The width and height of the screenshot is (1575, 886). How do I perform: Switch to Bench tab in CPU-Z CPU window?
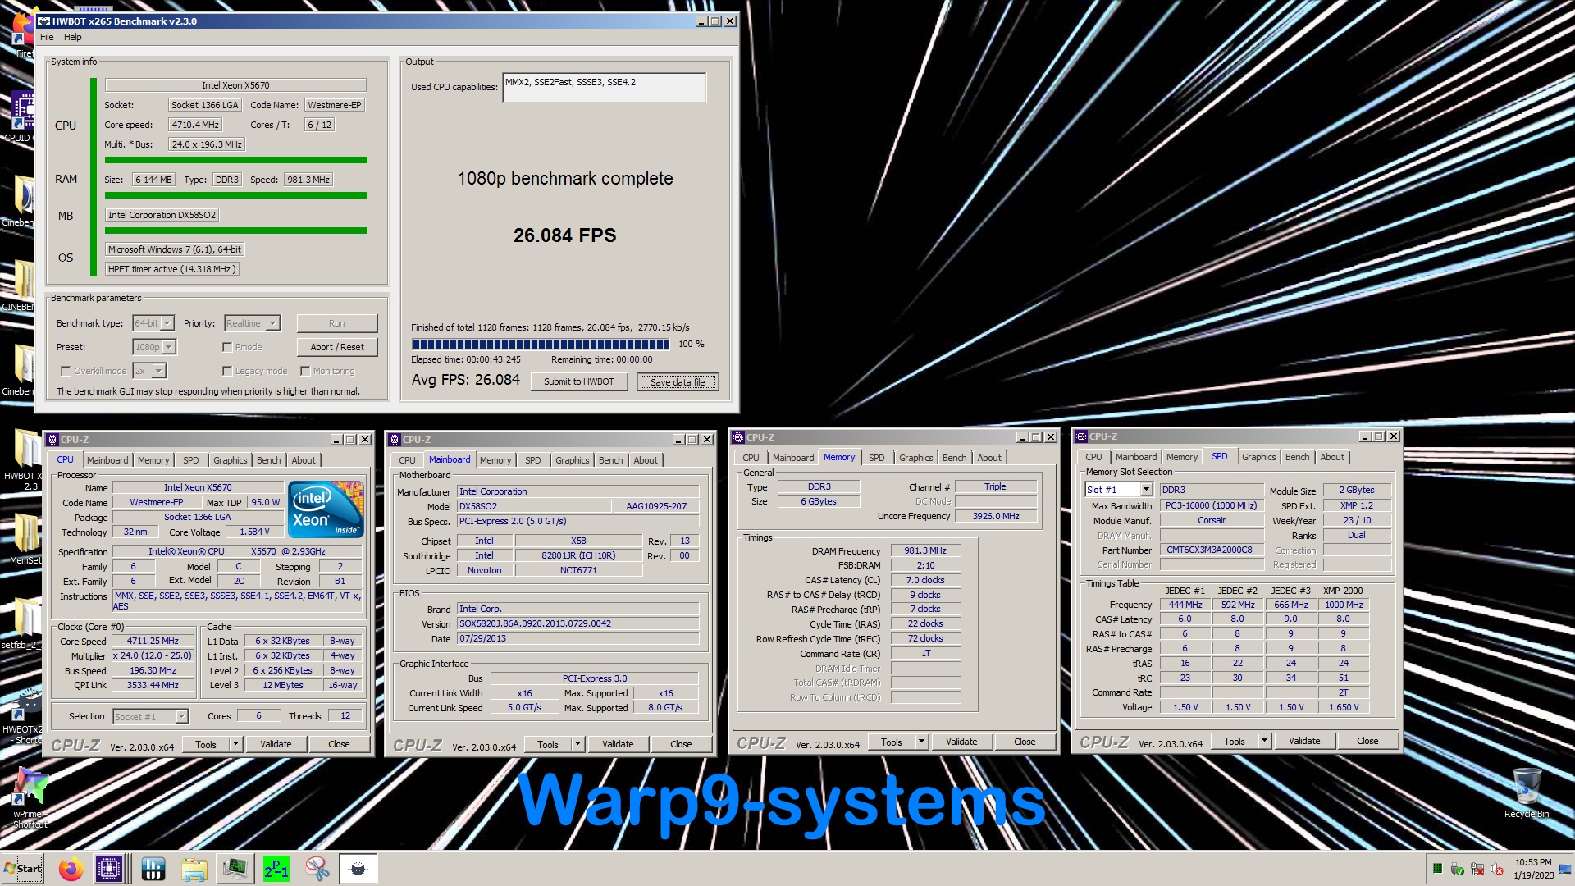click(268, 460)
